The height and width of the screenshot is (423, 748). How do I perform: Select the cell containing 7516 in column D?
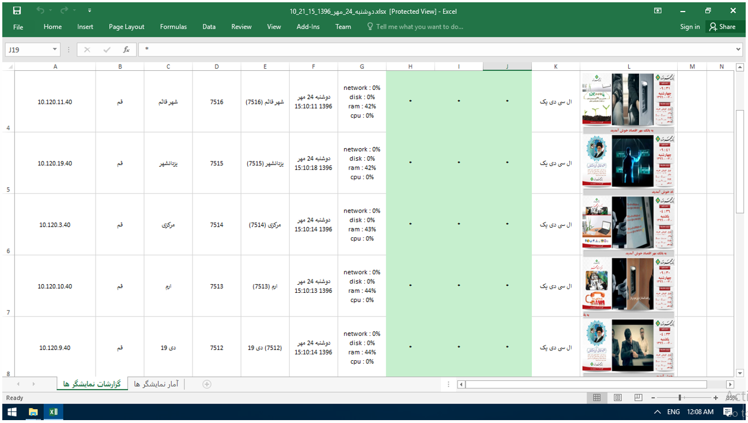[217, 102]
